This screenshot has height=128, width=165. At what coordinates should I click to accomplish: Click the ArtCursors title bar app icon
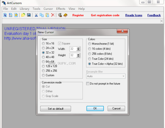4,3
